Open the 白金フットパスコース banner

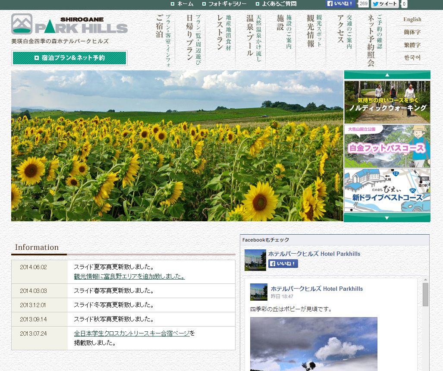point(387,146)
